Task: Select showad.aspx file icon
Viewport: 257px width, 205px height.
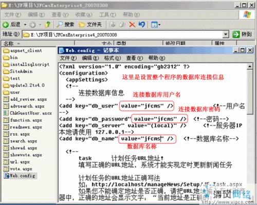Action: click(6, 148)
